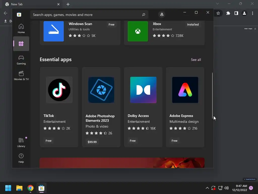Screen dimensions: 258x194
Task: Open the Xbox app icon
Action: [x=138, y=31]
